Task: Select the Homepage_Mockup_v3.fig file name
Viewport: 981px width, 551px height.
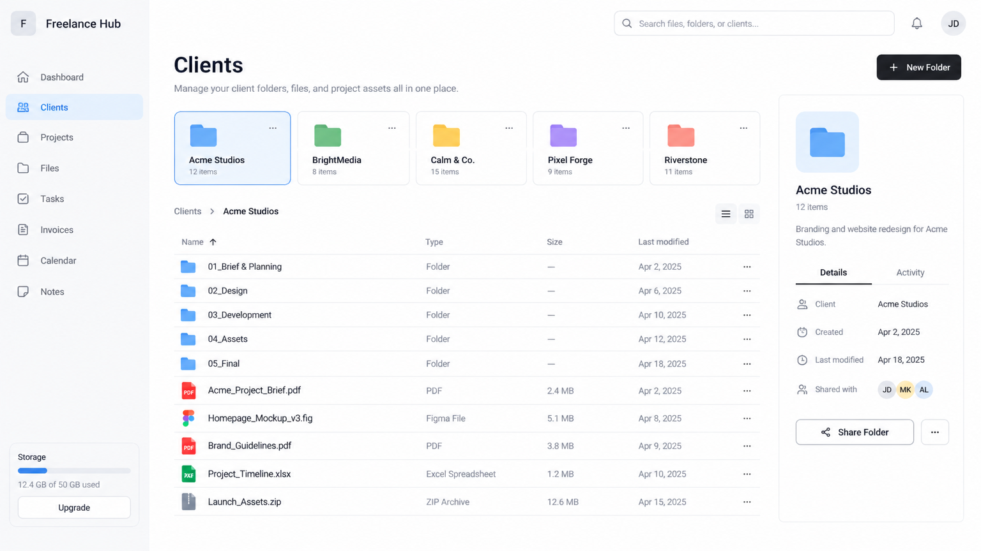Action: [x=260, y=418]
